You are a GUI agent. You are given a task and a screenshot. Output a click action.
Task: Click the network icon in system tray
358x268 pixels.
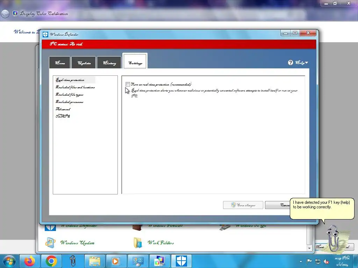click(317, 261)
